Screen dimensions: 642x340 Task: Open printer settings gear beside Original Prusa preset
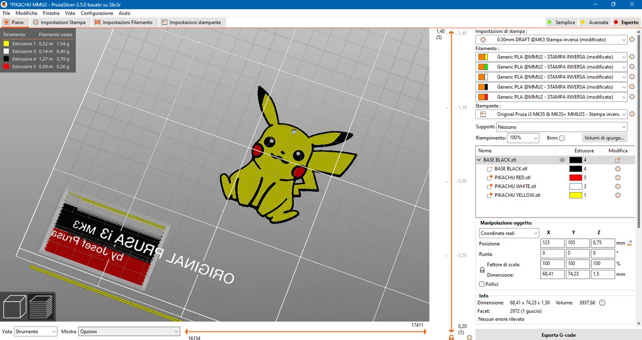coord(632,114)
